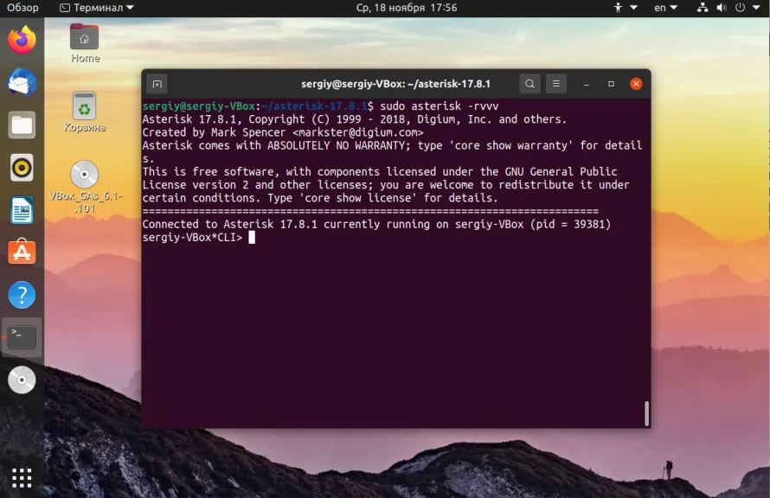Expand the Терминал app menu
This screenshot has width=770, height=498.
click(x=97, y=8)
